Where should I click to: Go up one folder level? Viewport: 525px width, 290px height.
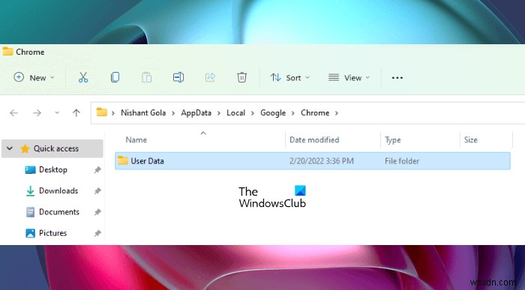tap(76, 113)
